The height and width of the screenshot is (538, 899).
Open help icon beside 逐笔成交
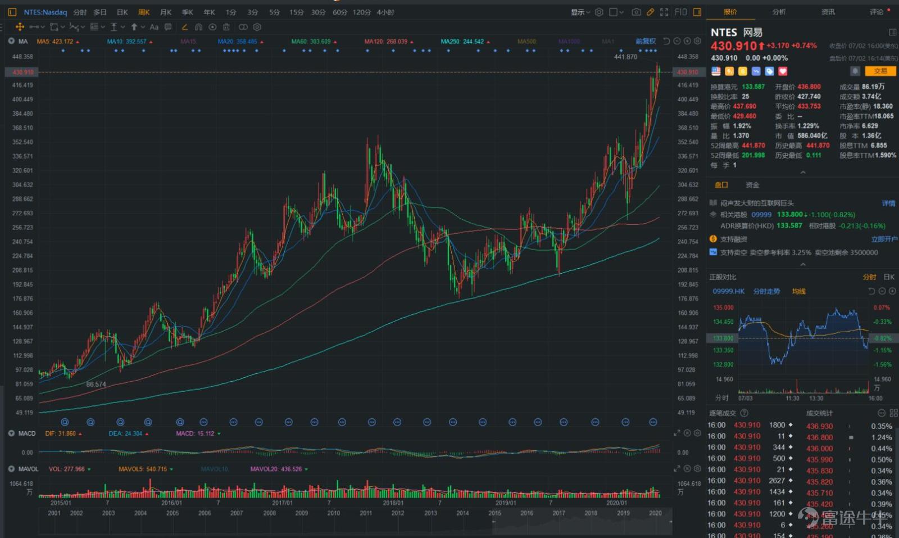pyautogui.click(x=744, y=413)
